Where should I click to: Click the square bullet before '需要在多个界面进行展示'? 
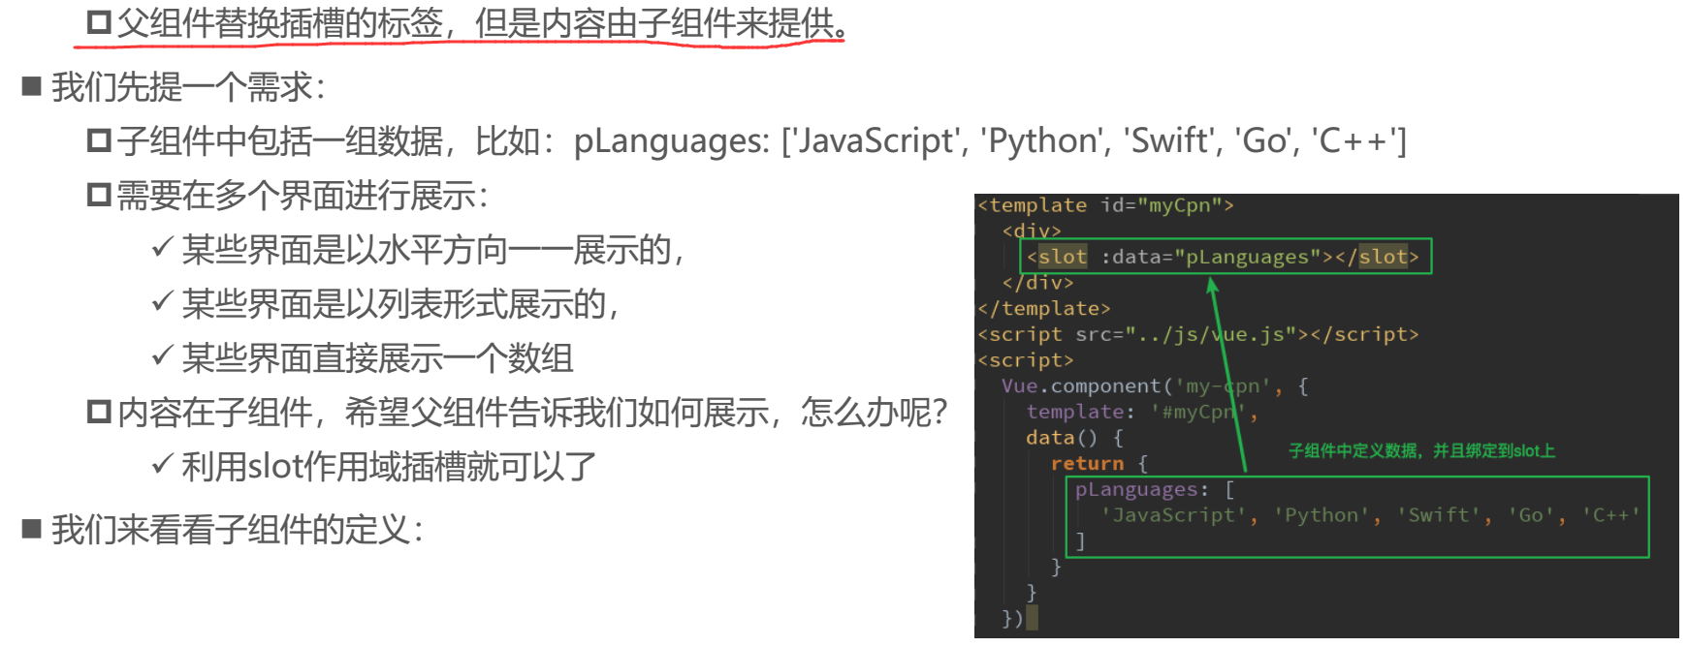pyautogui.click(x=99, y=196)
